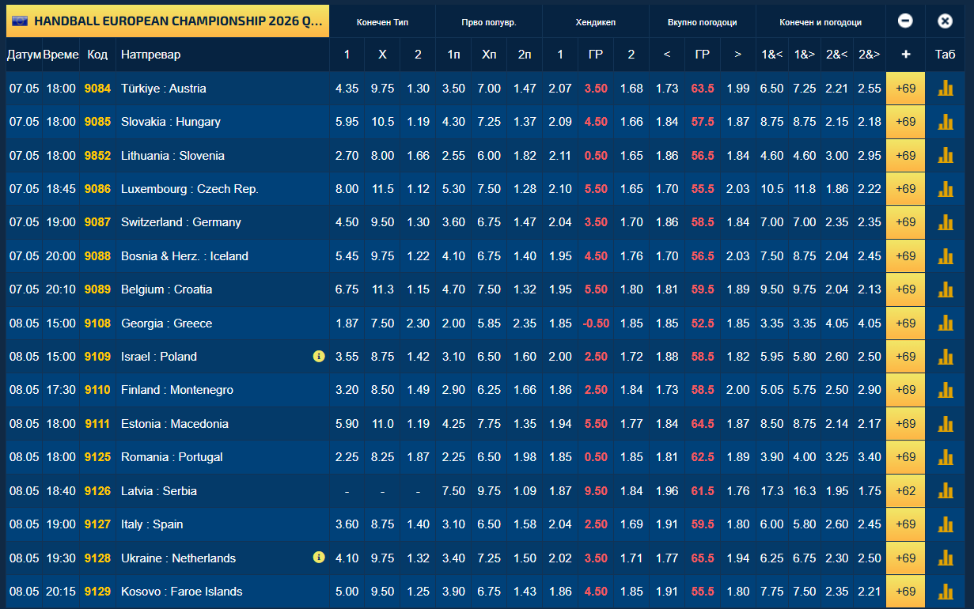
Task: Expand +69 more bets for Slovakia : Hungary
Action: coord(906,122)
